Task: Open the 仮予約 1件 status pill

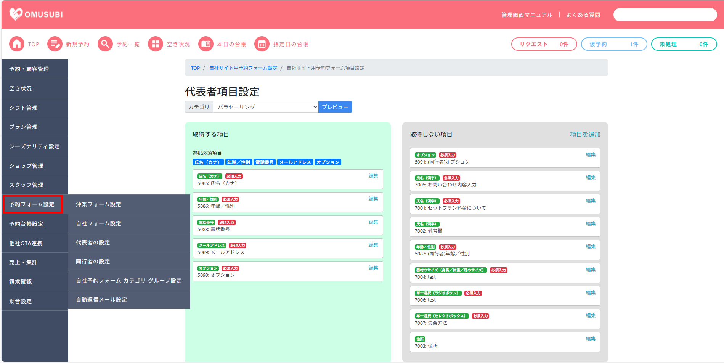Action: [x=613, y=44]
